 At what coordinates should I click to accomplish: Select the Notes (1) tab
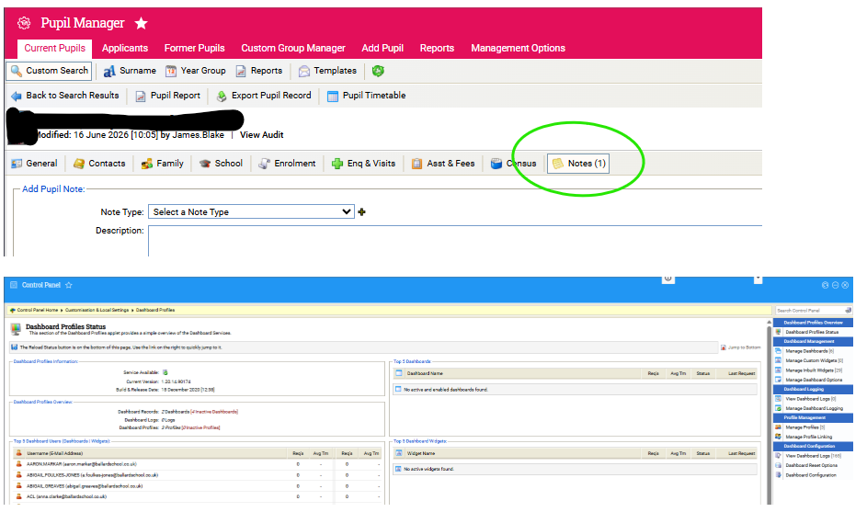point(578,164)
